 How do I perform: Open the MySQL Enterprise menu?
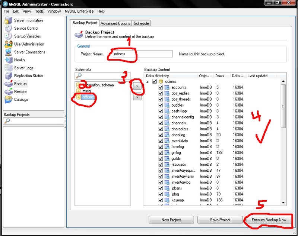tap(79, 12)
